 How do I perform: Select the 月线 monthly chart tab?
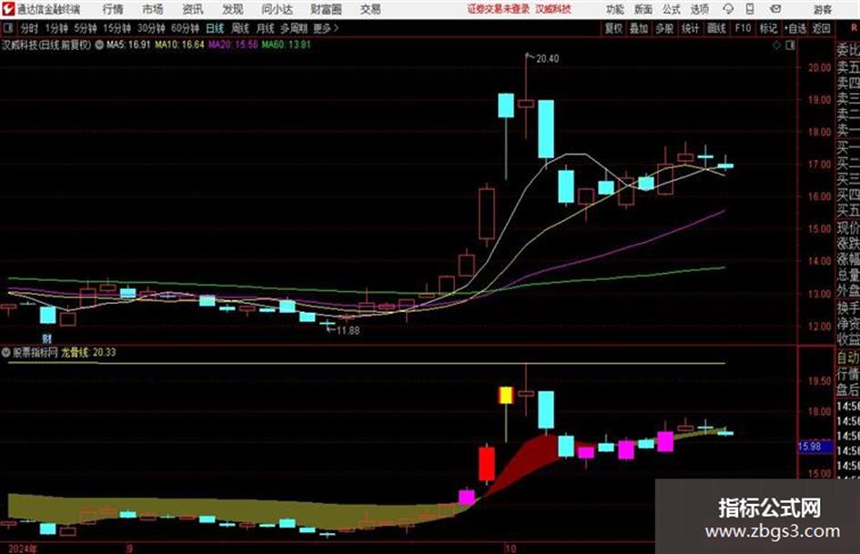pos(265,28)
